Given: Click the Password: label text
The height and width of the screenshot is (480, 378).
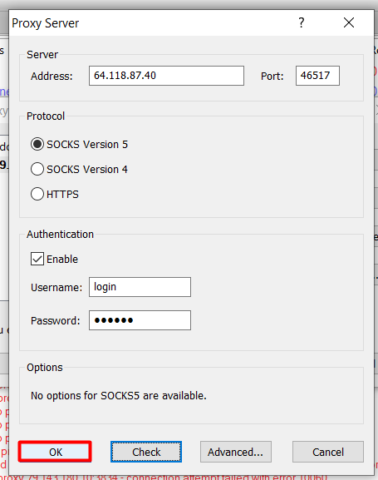Looking at the screenshot, I should [x=56, y=321].
